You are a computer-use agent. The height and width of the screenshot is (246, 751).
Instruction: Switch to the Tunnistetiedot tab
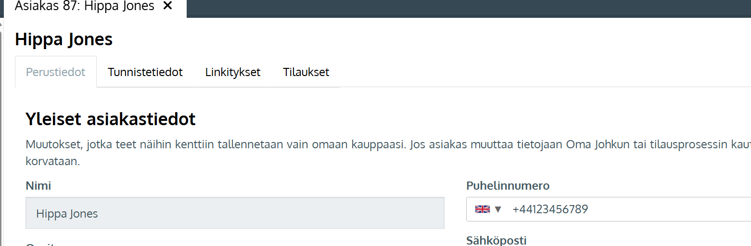[x=145, y=72]
